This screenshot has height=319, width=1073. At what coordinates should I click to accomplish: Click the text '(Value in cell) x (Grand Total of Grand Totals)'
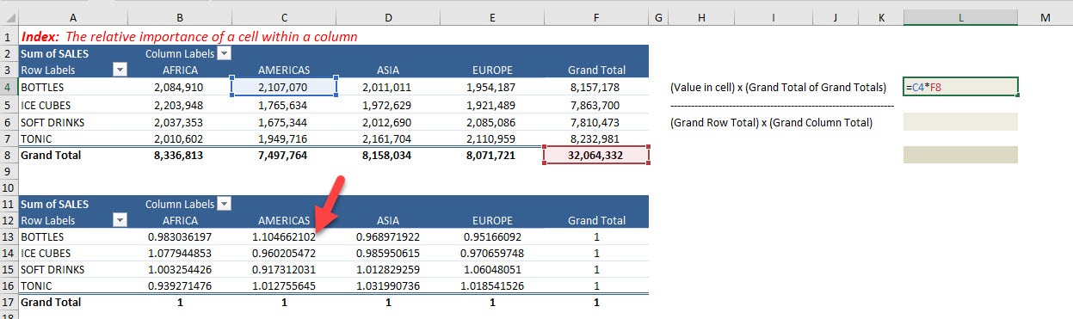[778, 88]
